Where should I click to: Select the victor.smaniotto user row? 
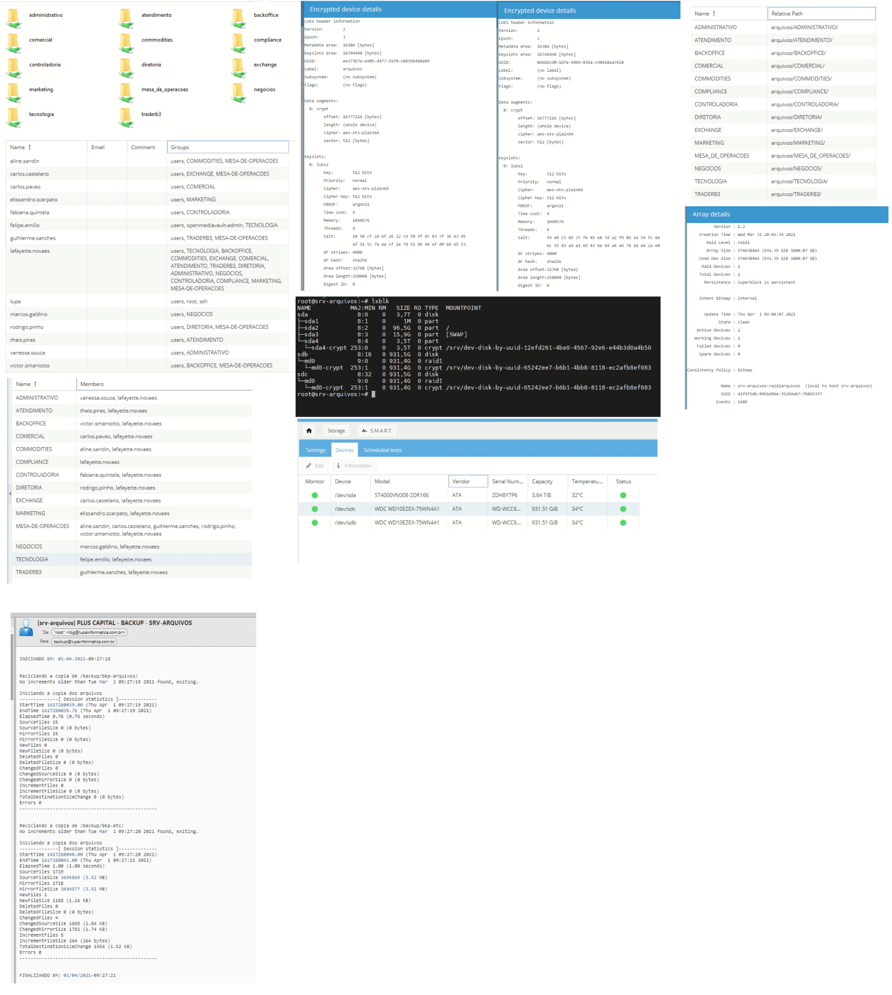147,365
